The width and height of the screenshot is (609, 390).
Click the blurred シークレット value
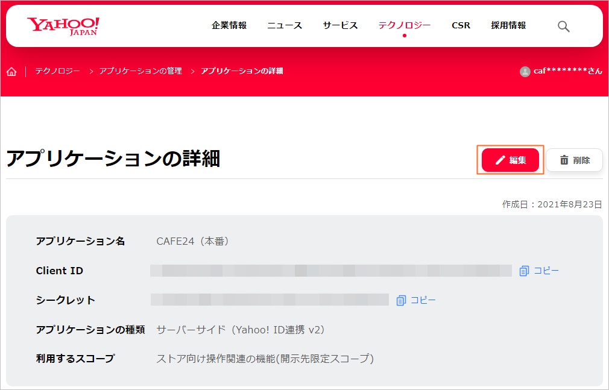270,300
